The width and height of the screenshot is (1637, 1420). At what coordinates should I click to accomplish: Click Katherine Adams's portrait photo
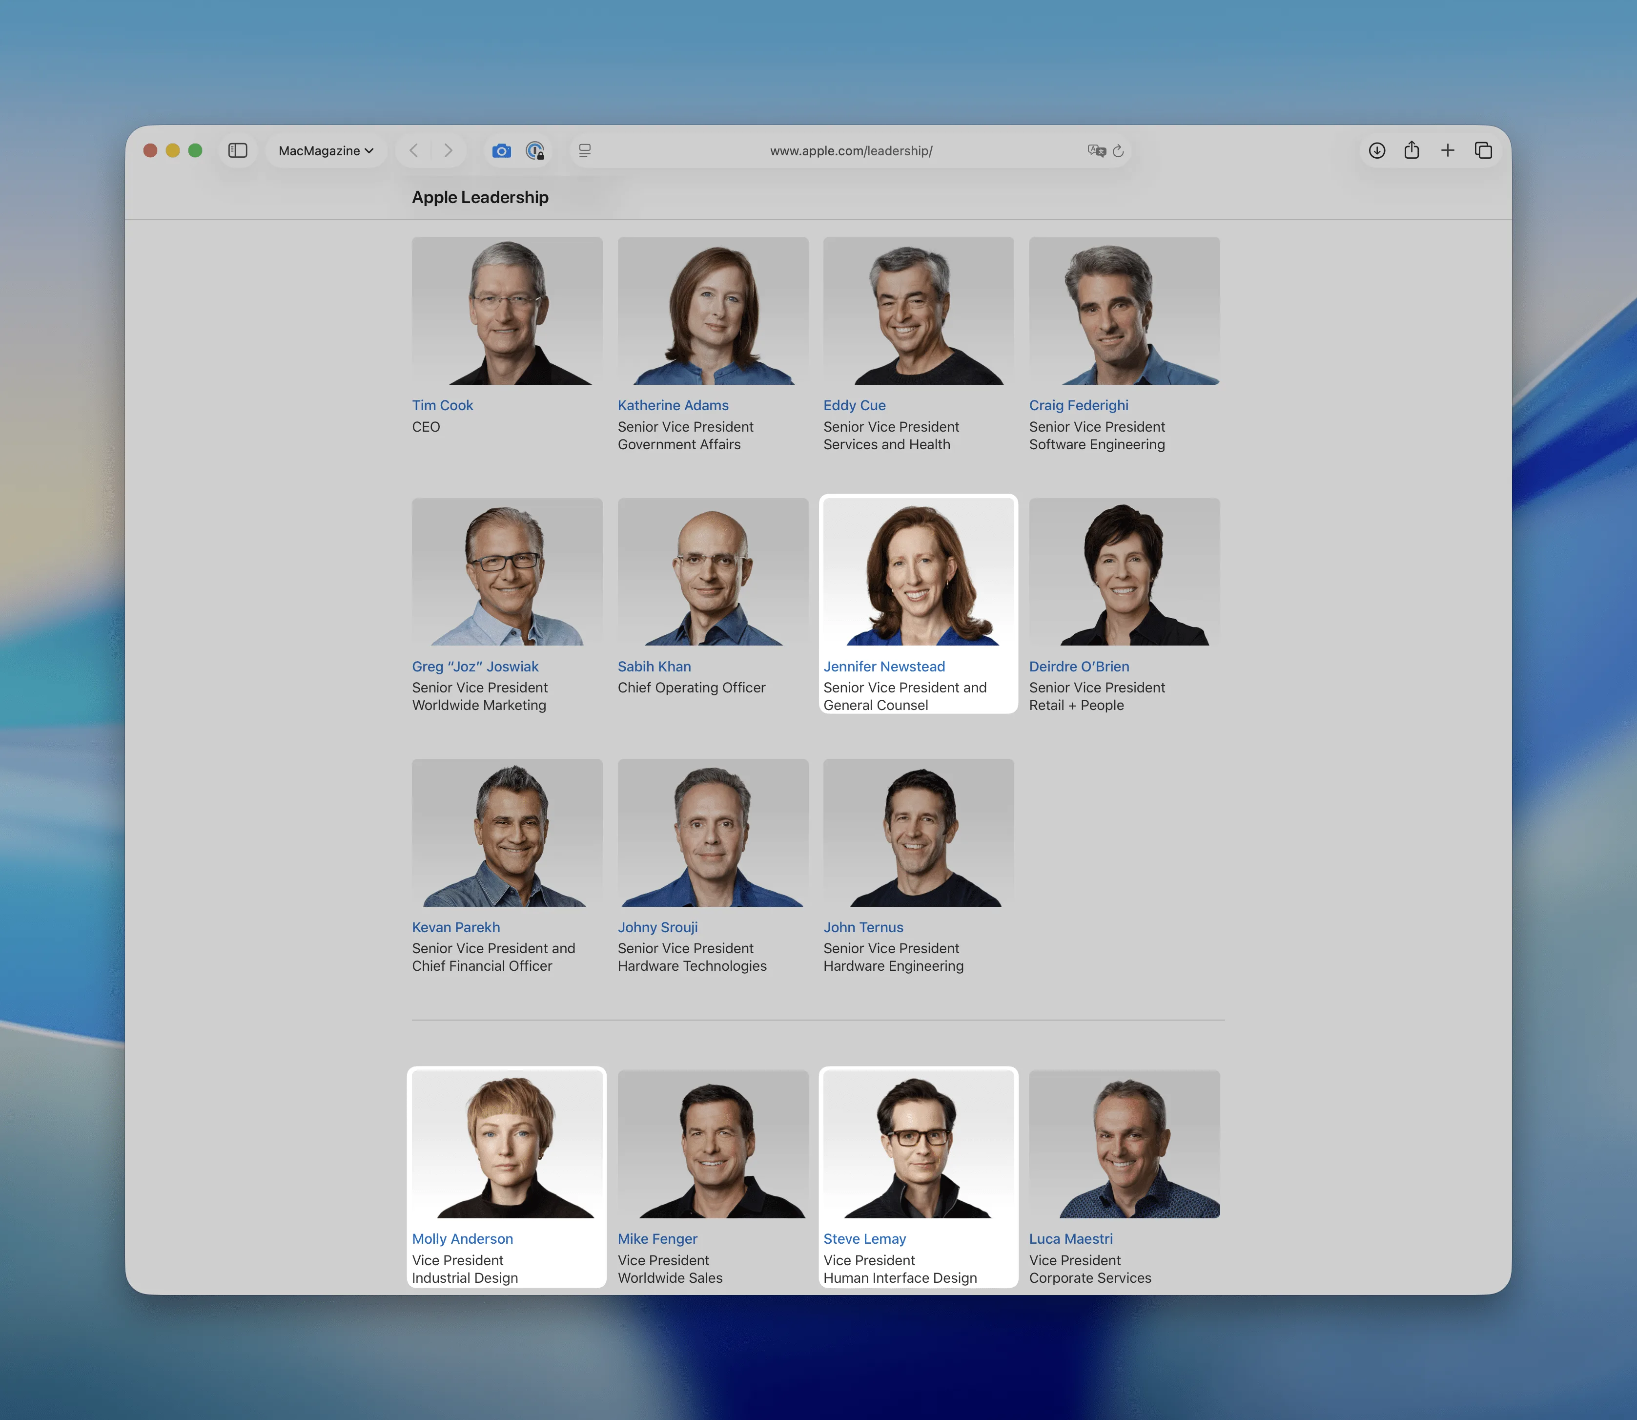coord(713,311)
